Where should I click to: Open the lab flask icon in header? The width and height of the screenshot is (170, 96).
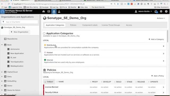click(59, 11)
